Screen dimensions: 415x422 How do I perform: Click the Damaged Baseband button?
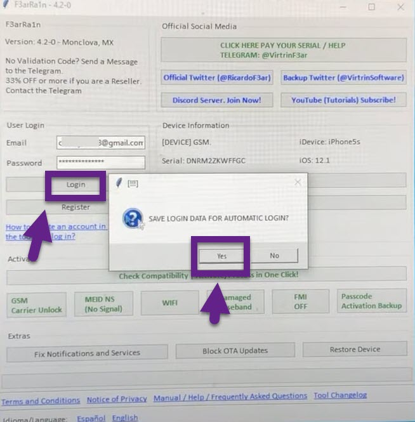click(x=236, y=302)
